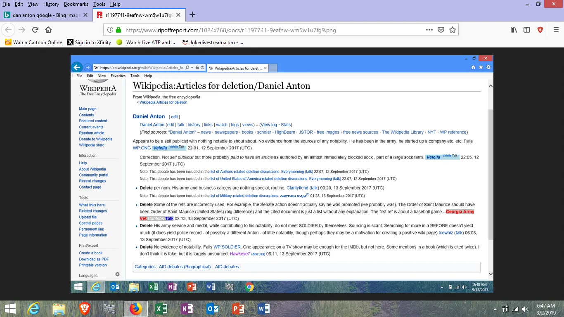Viewport: 564px width, 317px height.
Task: Open Firefox View menu
Action: click(x=33, y=4)
